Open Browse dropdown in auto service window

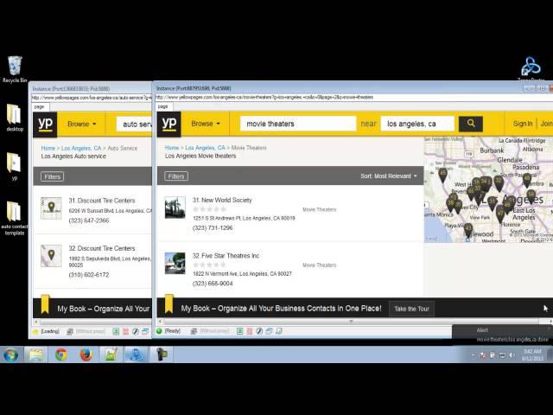pos(82,124)
